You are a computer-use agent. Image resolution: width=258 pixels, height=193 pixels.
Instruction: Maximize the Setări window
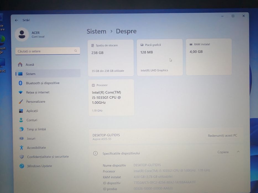[x=233, y=16]
